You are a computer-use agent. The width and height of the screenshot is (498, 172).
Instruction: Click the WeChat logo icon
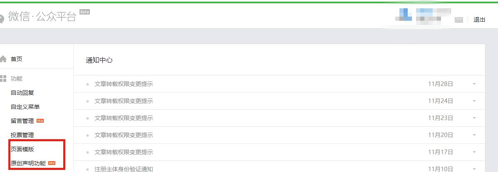pyautogui.click(x=2, y=19)
